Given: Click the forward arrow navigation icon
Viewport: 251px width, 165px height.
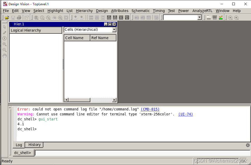Looking at the screenshot, I should 236,17.
